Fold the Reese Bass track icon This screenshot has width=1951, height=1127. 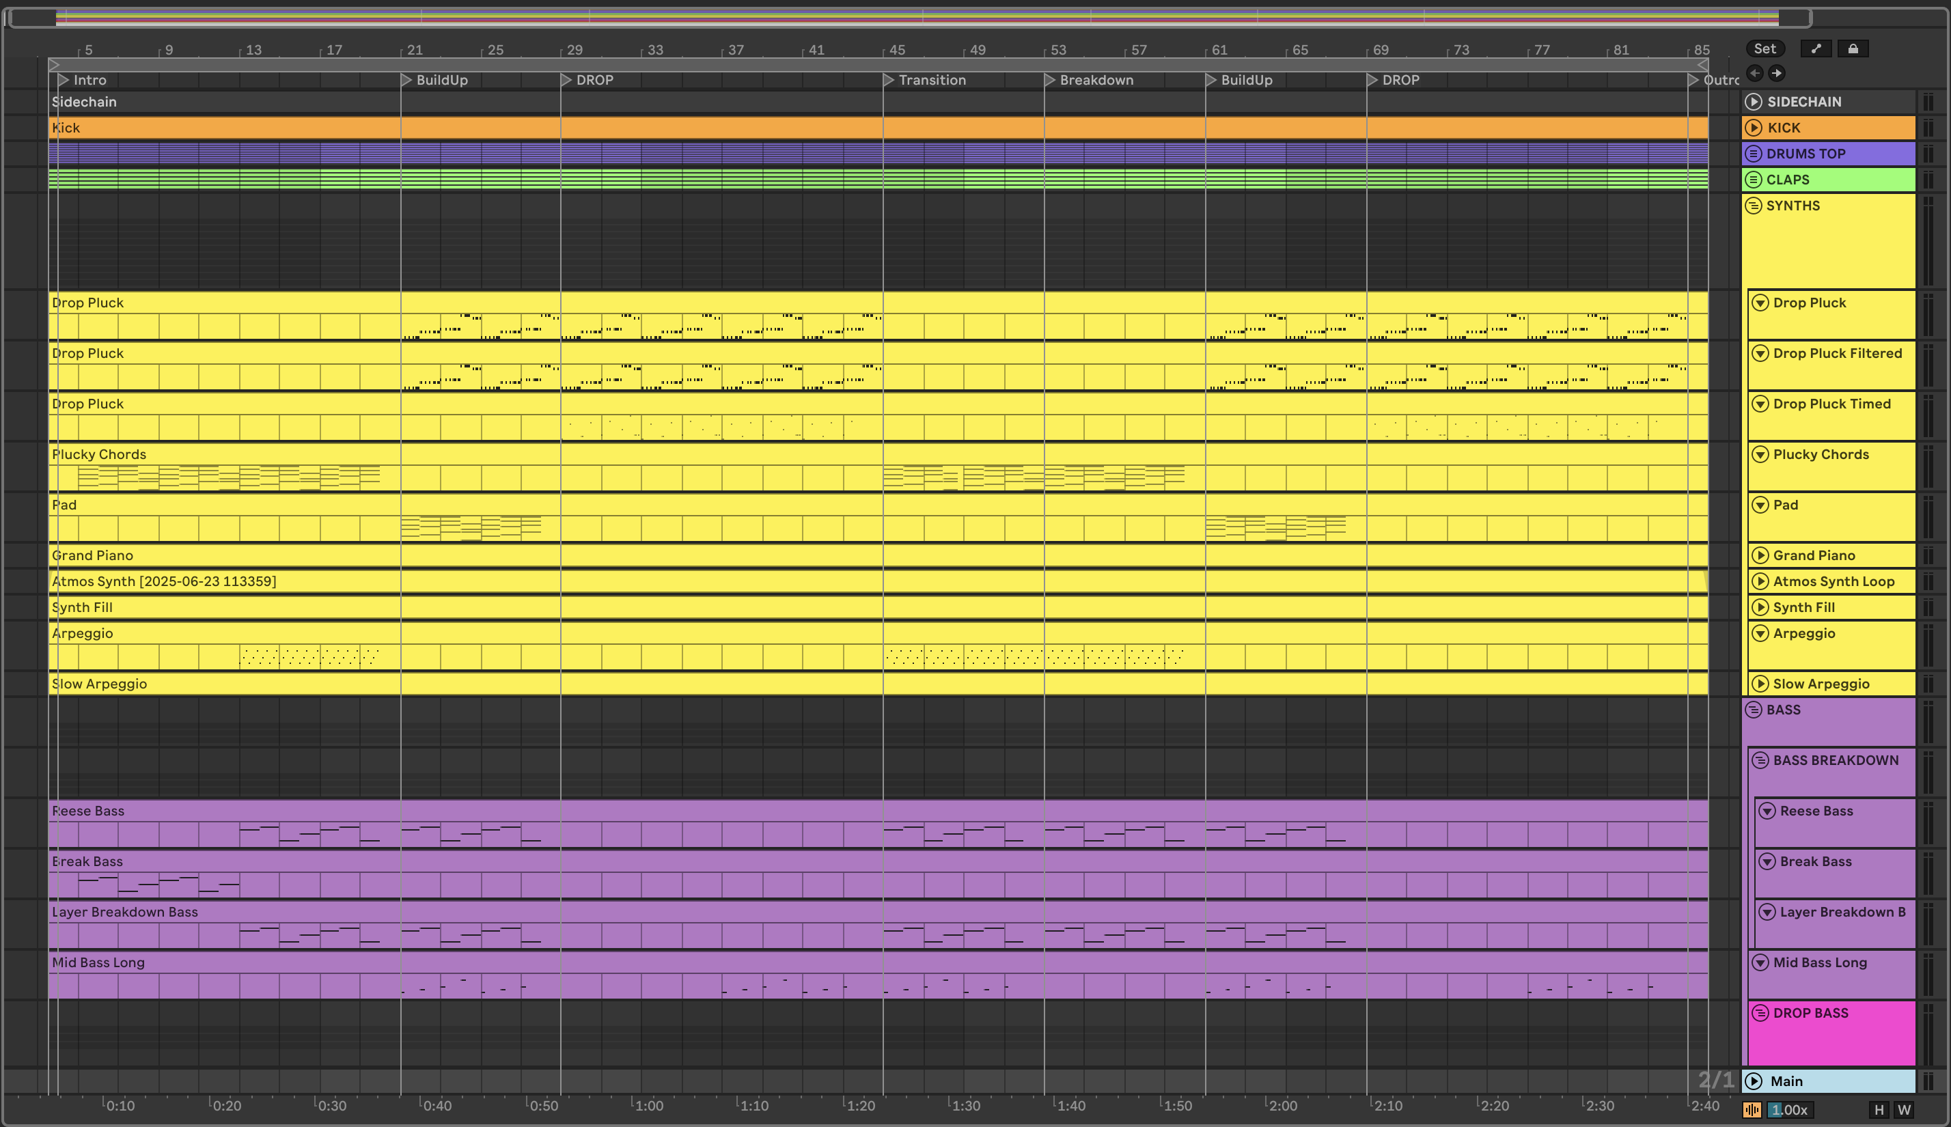tap(1767, 811)
